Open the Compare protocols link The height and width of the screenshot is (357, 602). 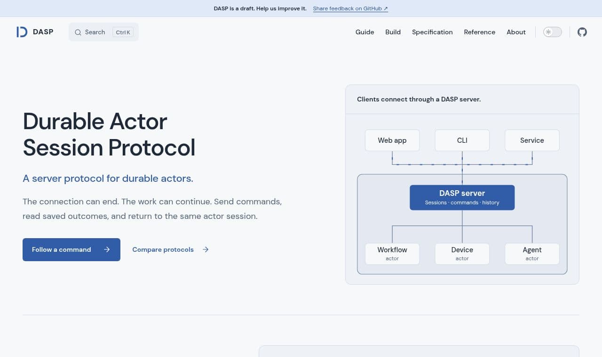pos(170,249)
